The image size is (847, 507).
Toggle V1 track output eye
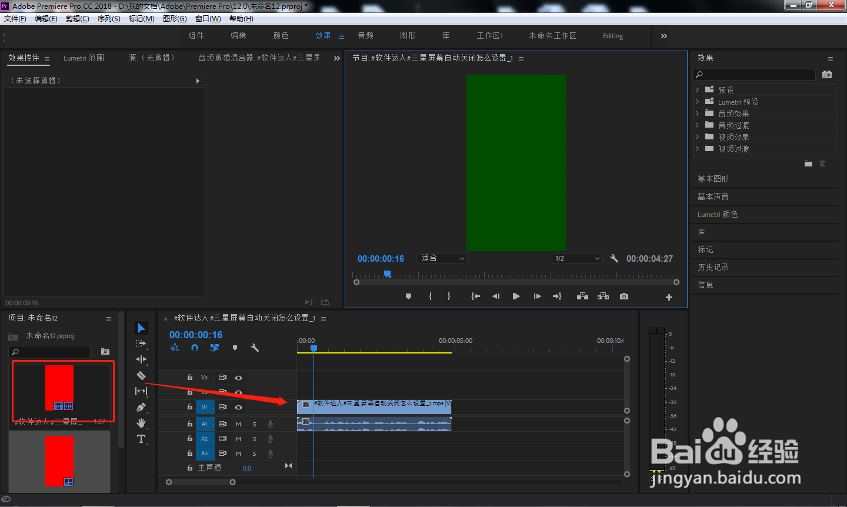pos(239,407)
